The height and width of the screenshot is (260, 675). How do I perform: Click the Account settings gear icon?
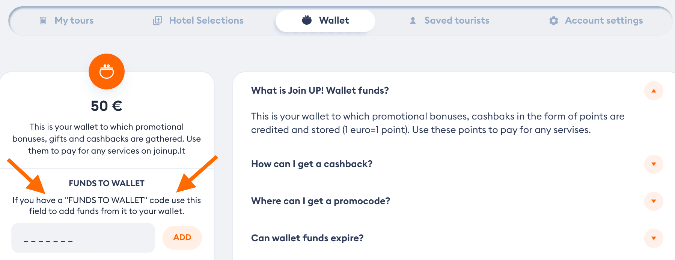pos(554,21)
